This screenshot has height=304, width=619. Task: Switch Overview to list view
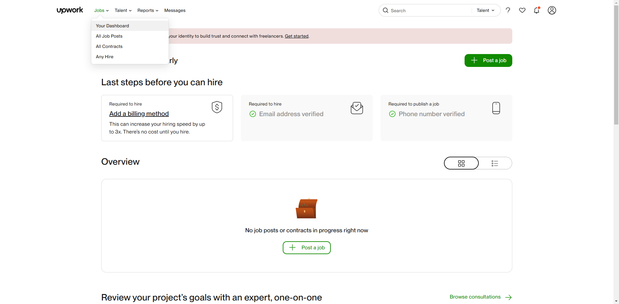tap(495, 163)
